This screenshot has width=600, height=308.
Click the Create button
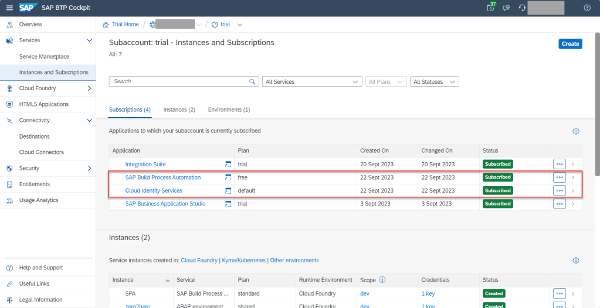pyautogui.click(x=570, y=44)
